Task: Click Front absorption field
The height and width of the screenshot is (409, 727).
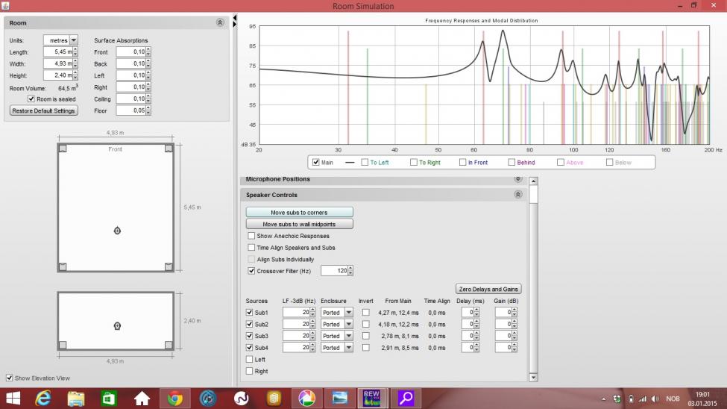Action: tap(130, 52)
